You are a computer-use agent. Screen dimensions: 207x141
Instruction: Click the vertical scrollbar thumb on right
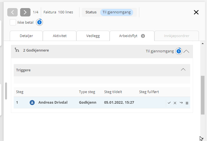[203, 95]
